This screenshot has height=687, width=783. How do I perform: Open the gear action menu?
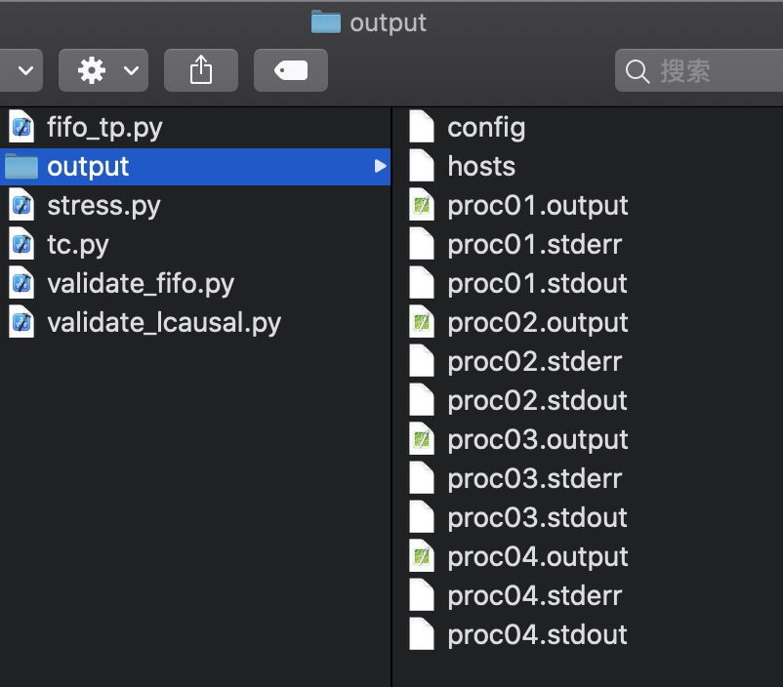[x=103, y=70]
